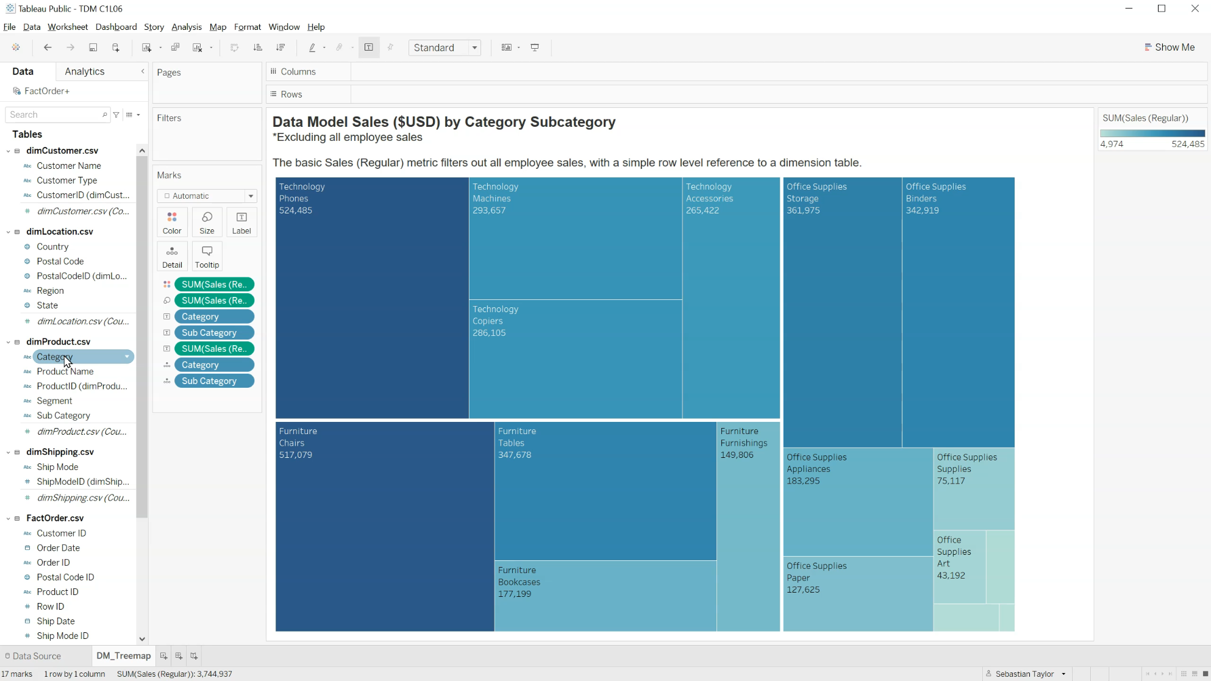Go to the Data Source tab

[36, 656]
